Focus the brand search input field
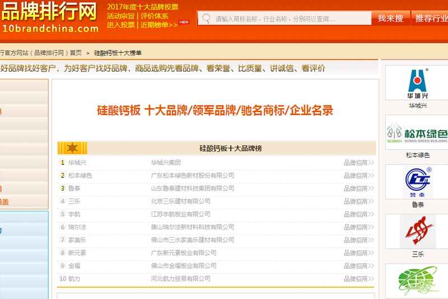The width and height of the screenshot is (448, 299). tap(284, 19)
